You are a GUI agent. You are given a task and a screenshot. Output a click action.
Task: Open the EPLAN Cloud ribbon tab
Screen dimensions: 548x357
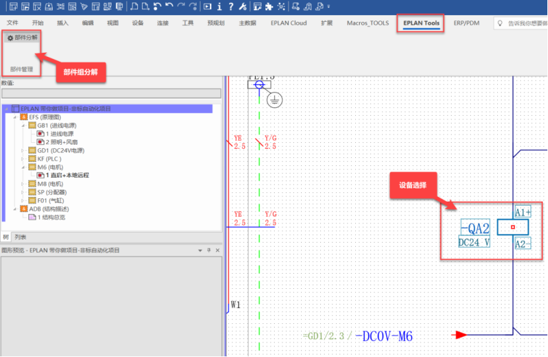coord(289,22)
